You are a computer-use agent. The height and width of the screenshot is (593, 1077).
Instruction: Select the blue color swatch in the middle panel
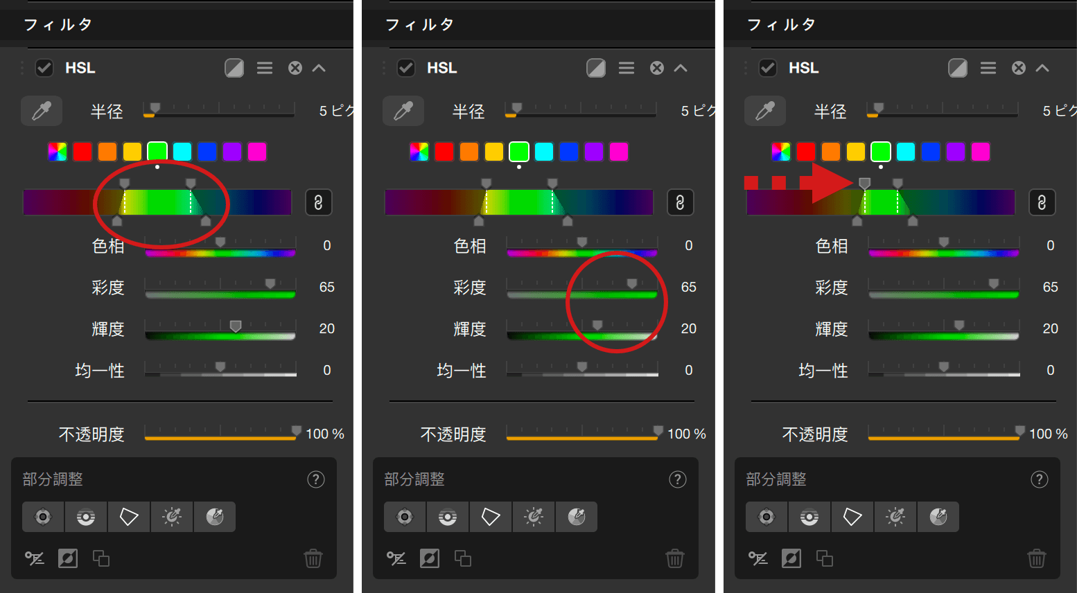point(569,152)
